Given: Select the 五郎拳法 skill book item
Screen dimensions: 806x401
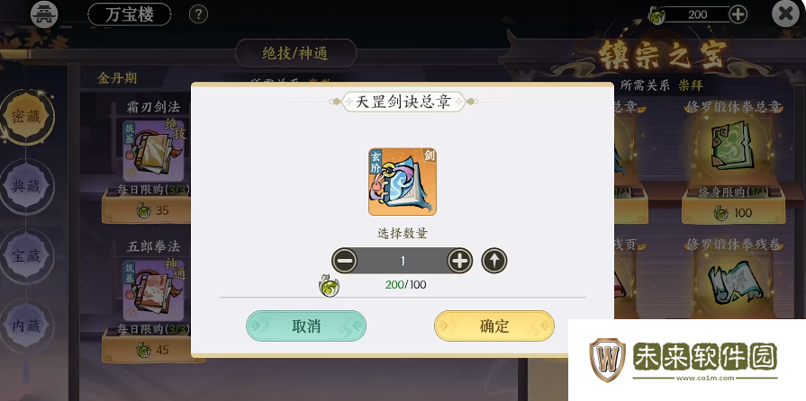Looking at the screenshot, I should (153, 290).
